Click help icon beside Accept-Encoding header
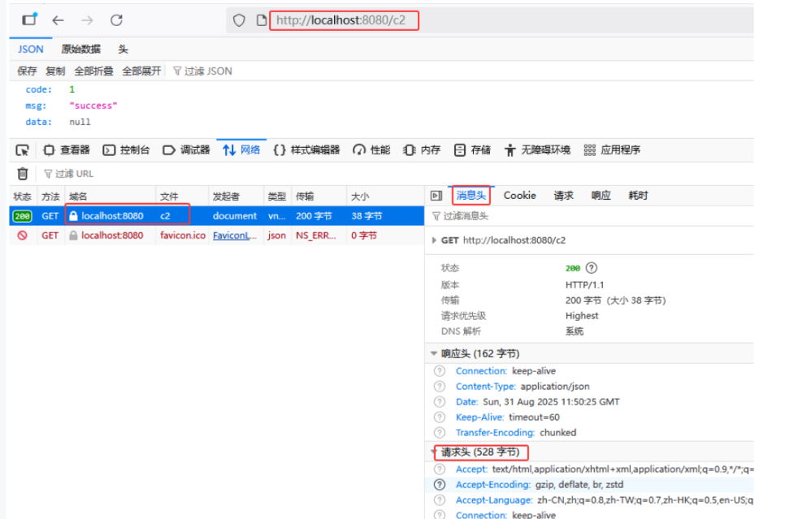803x519 pixels. [440, 484]
